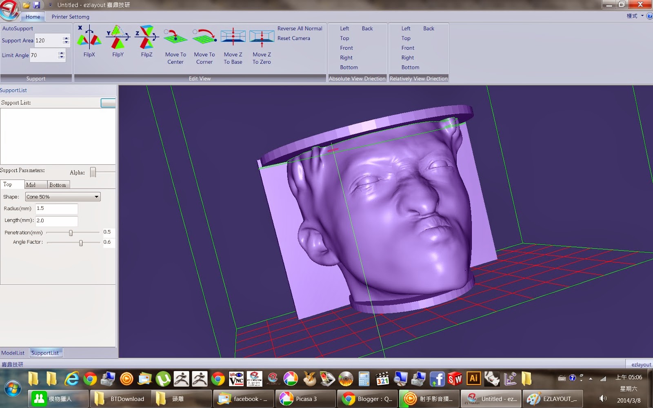Launch Internet Explorer from the taskbar
Image resolution: width=653 pixels, height=408 pixels.
tap(71, 379)
